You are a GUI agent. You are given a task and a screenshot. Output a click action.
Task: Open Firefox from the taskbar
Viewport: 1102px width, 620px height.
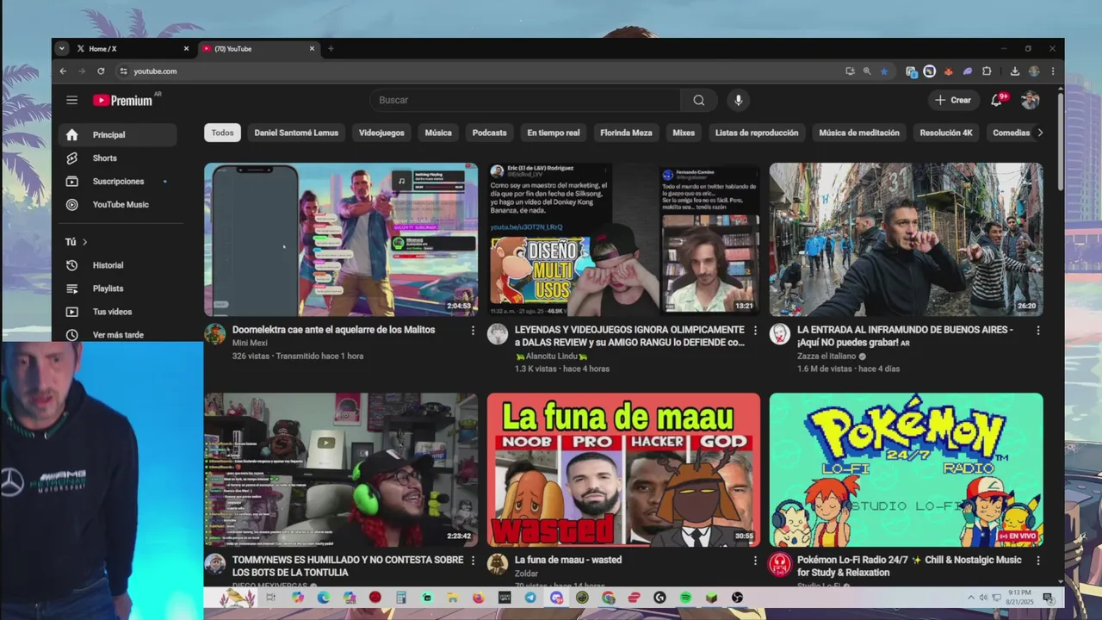pyautogui.click(x=479, y=597)
